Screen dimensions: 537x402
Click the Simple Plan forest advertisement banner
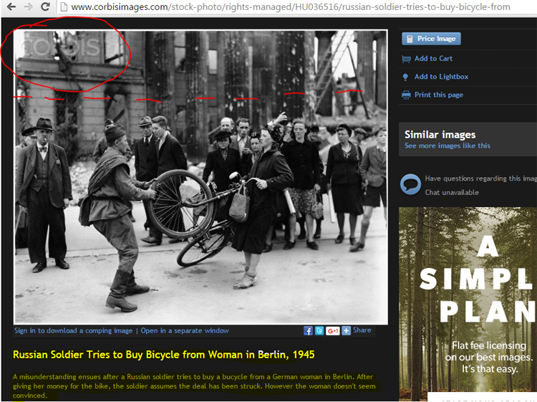tap(468, 301)
